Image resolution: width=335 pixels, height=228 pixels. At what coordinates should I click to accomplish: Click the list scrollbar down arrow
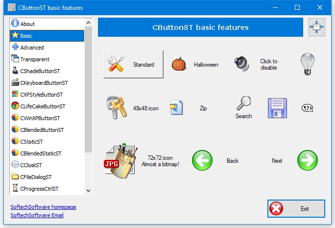tap(88, 190)
